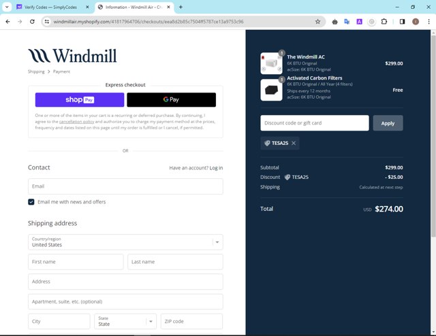Focus the Email input field
This screenshot has height=336, width=436.
point(125,186)
